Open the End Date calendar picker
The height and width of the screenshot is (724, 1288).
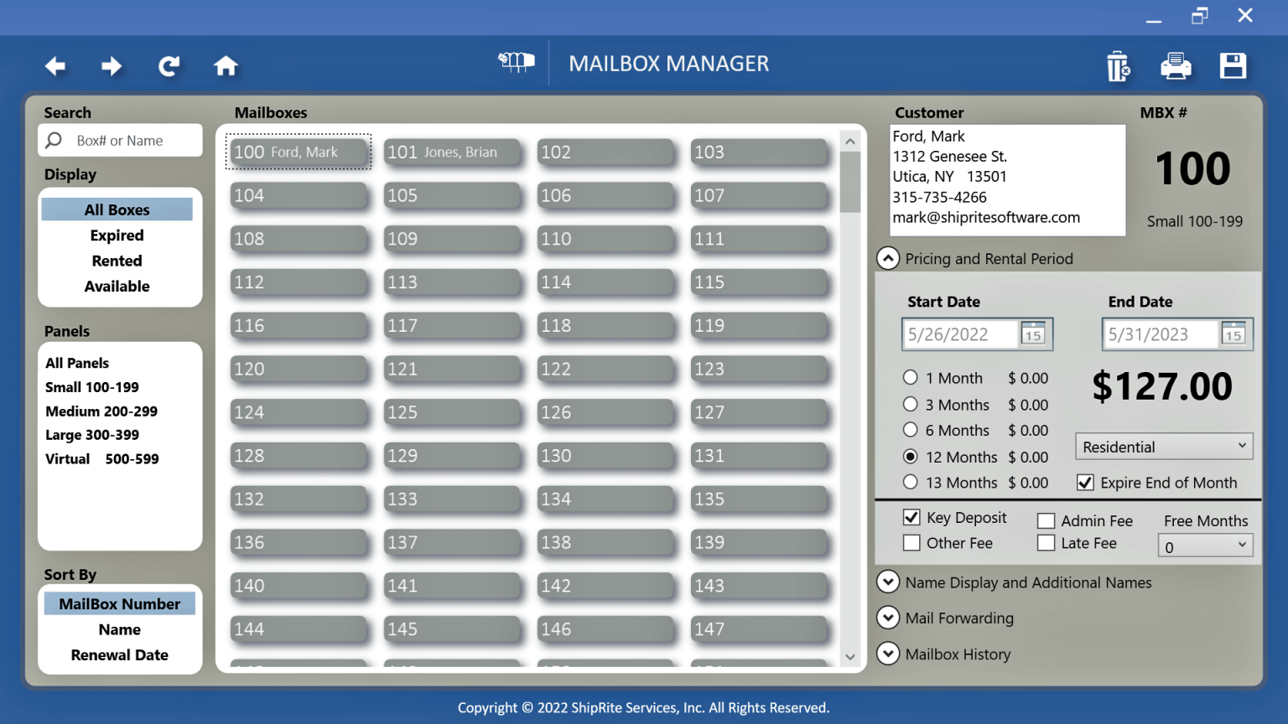(x=1233, y=334)
